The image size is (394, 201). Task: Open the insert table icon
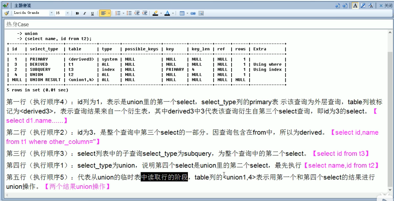coord(182,13)
